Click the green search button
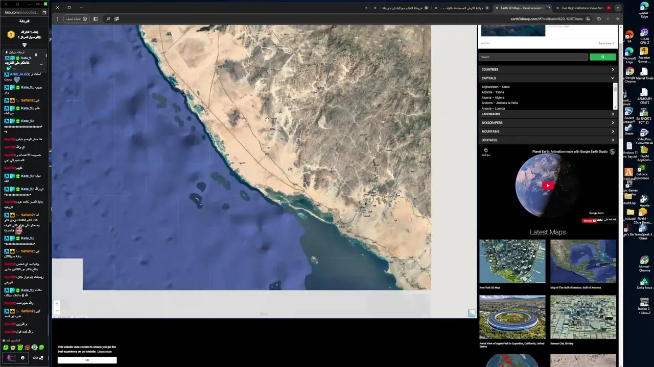The height and width of the screenshot is (367, 654). [x=602, y=57]
